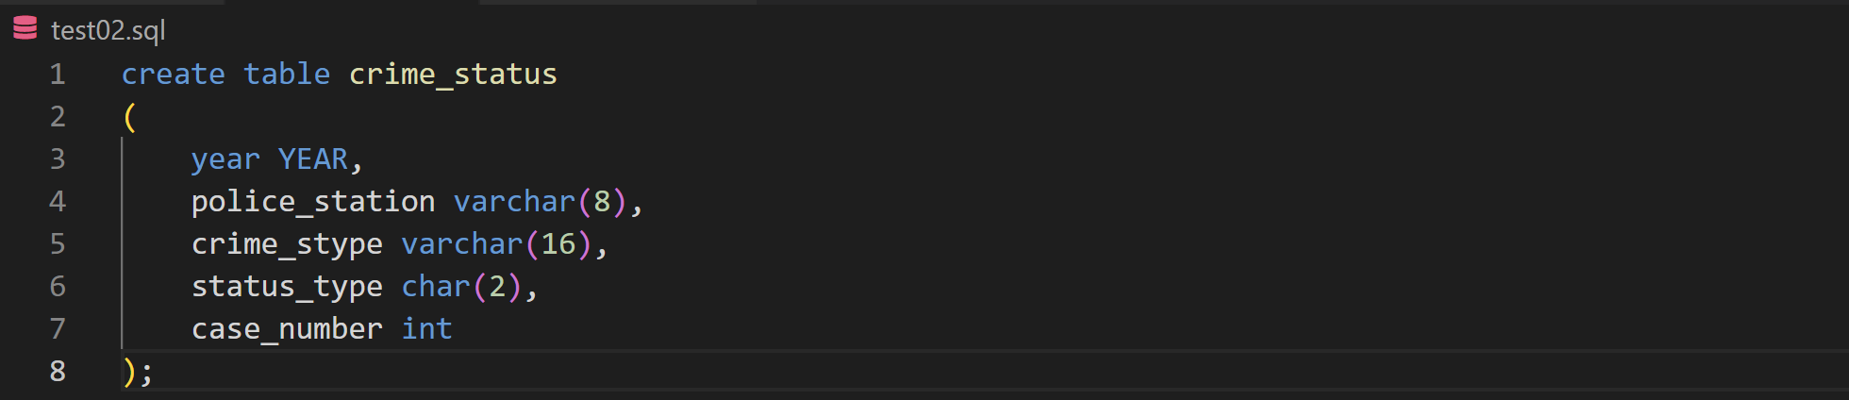Click the crime_stype column name

287,243
